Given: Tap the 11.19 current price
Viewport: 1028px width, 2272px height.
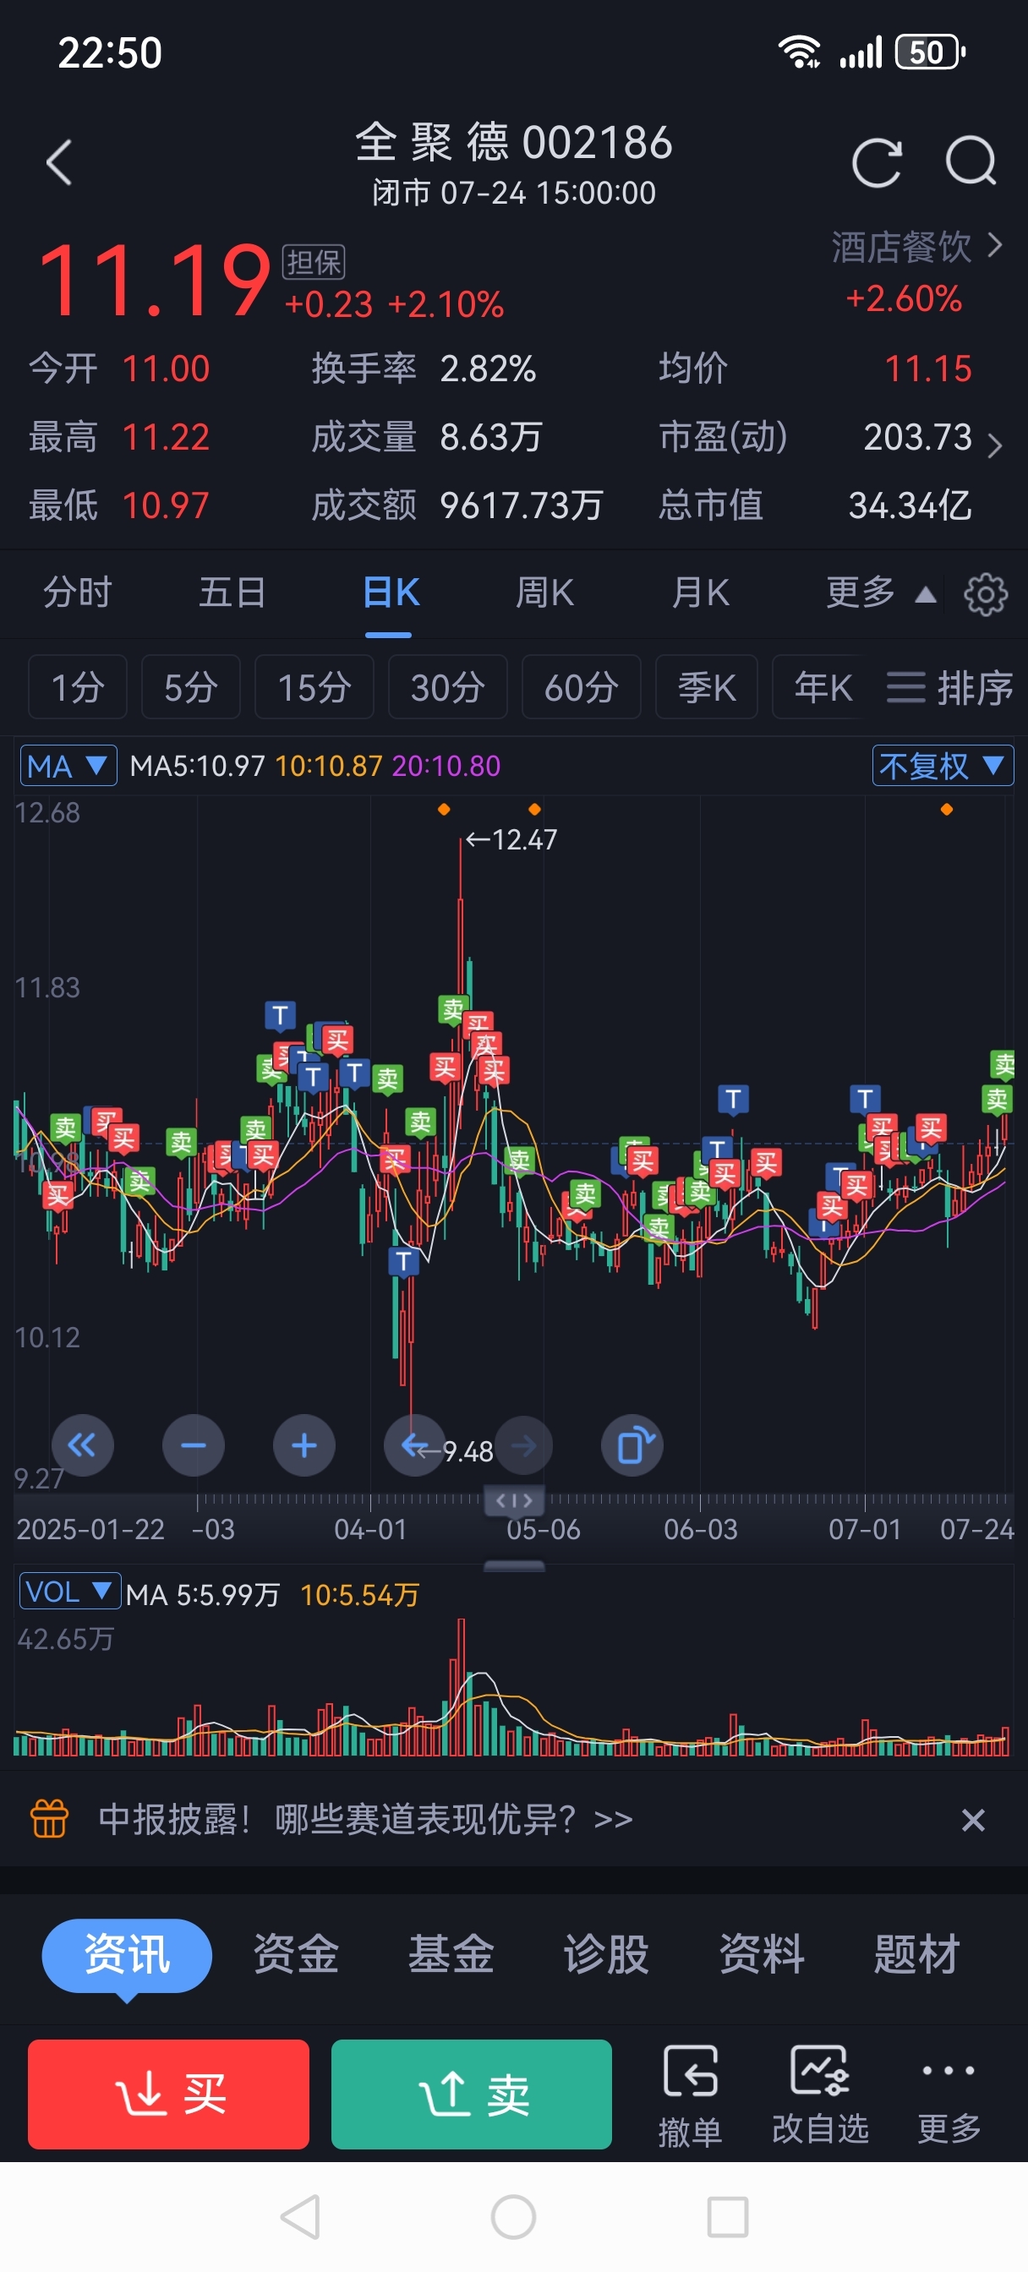Looking at the screenshot, I should point(154,281).
